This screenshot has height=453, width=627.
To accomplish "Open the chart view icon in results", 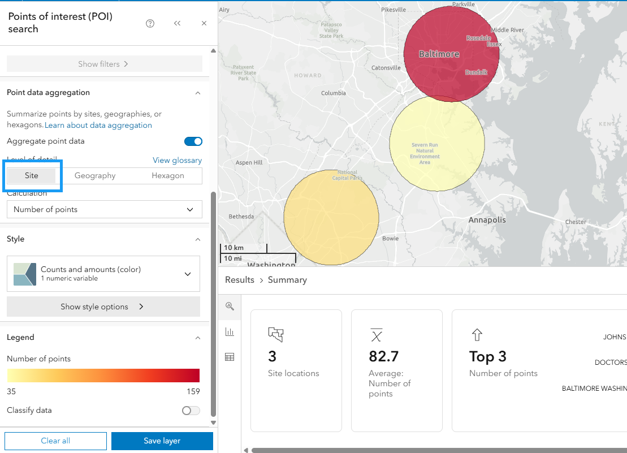I will pyautogui.click(x=230, y=332).
